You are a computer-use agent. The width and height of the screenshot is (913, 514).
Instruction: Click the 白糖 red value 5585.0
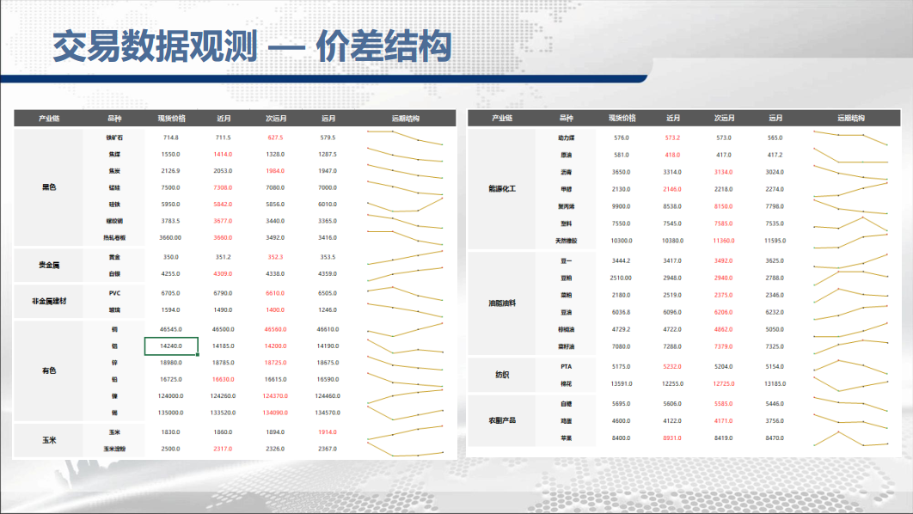tap(724, 403)
